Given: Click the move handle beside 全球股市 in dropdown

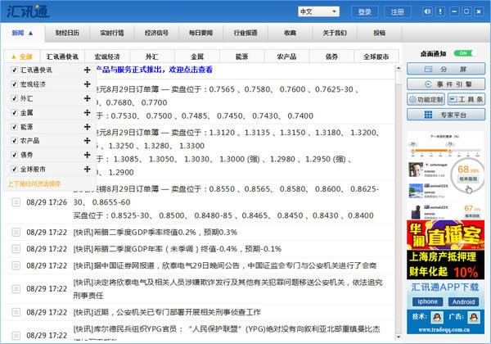Looking at the screenshot, I should (87, 168).
